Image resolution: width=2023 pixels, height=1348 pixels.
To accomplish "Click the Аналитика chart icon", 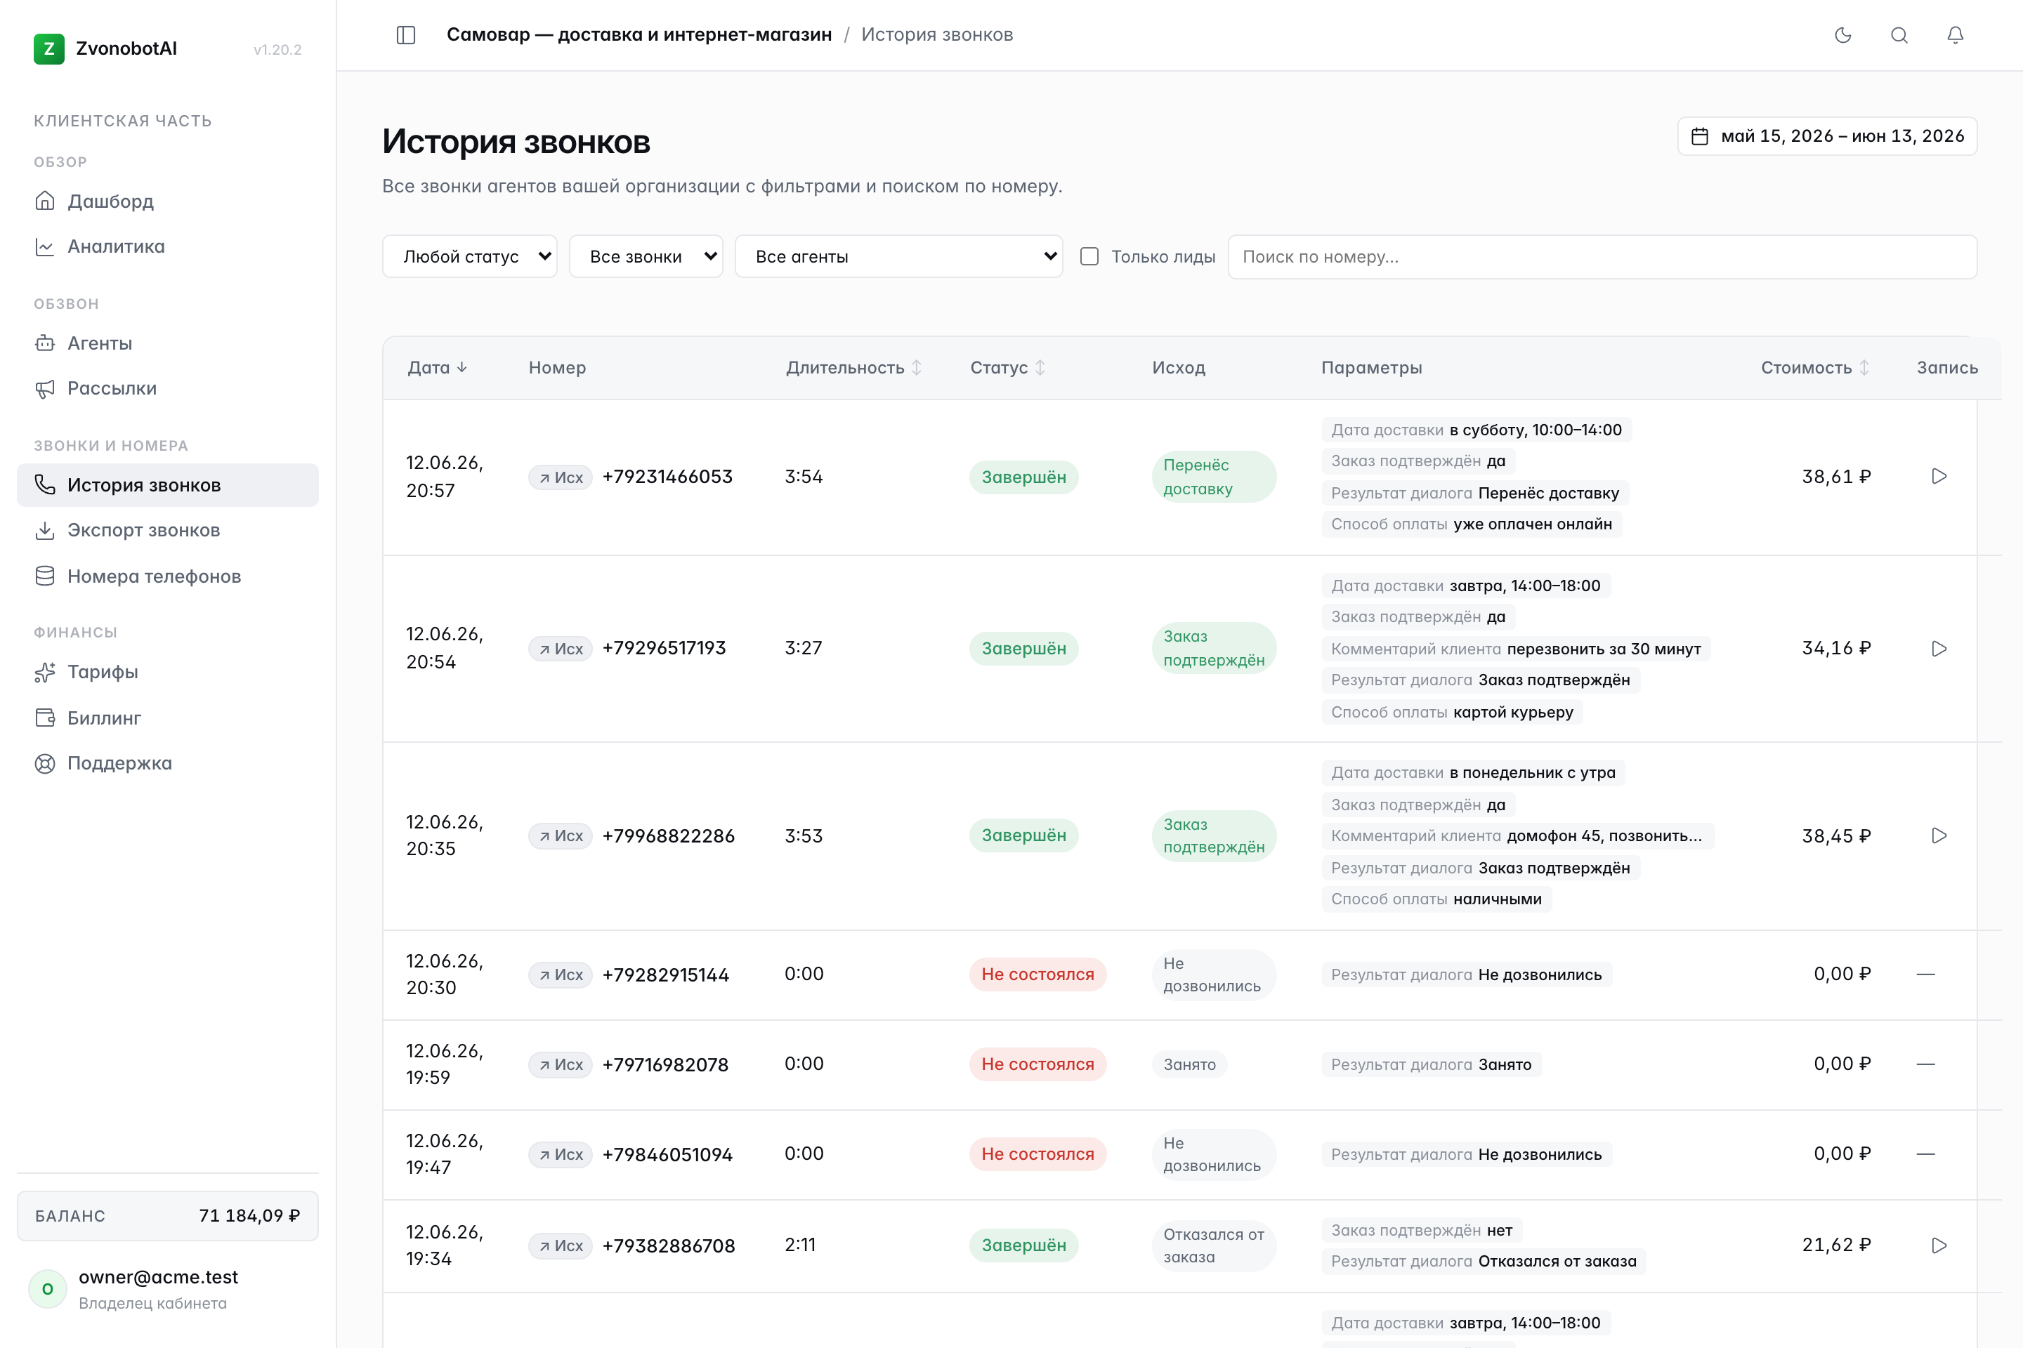I will coord(45,246).
